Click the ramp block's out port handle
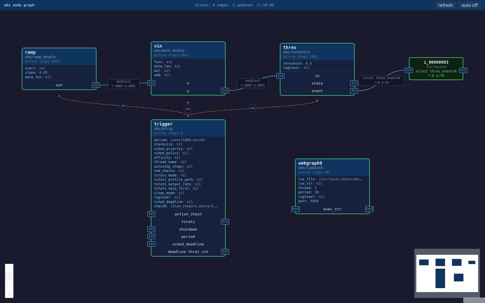This screenshot has width=485, height=303. coord(96,85)
